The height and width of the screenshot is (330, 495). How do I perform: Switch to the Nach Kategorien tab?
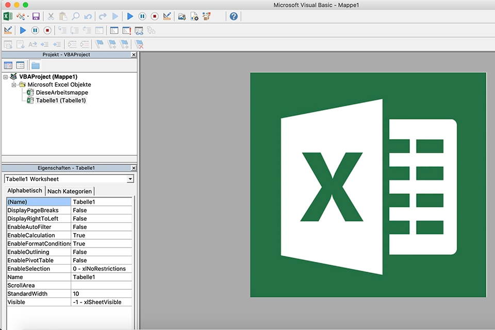click(x=70, y=191)
